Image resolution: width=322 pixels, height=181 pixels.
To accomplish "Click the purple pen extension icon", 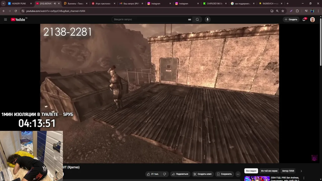I will 291,11.
